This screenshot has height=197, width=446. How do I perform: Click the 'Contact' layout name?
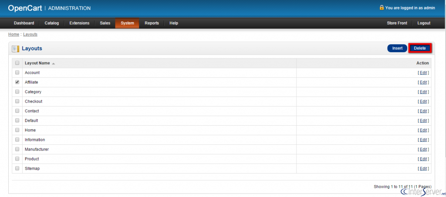click(x=32, y=111)
